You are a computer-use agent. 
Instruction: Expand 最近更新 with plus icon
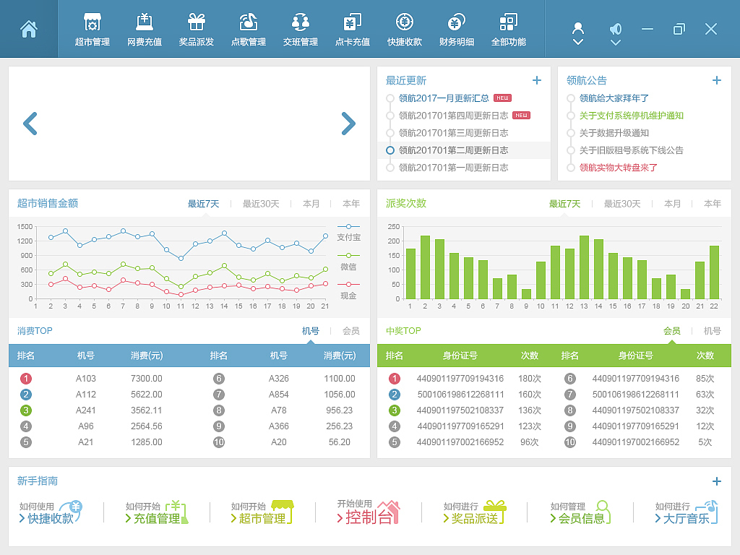537,80
